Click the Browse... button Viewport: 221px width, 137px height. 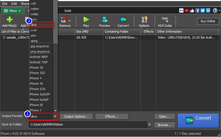coord(164,125)
